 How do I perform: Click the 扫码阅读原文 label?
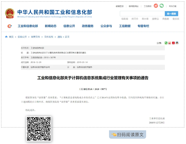point(130,134)
